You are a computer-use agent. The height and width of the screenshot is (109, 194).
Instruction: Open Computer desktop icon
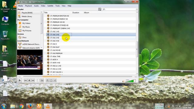tap(5, 21)
